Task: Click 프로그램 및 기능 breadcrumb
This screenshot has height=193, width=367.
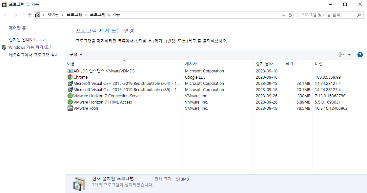Action: 105,14
